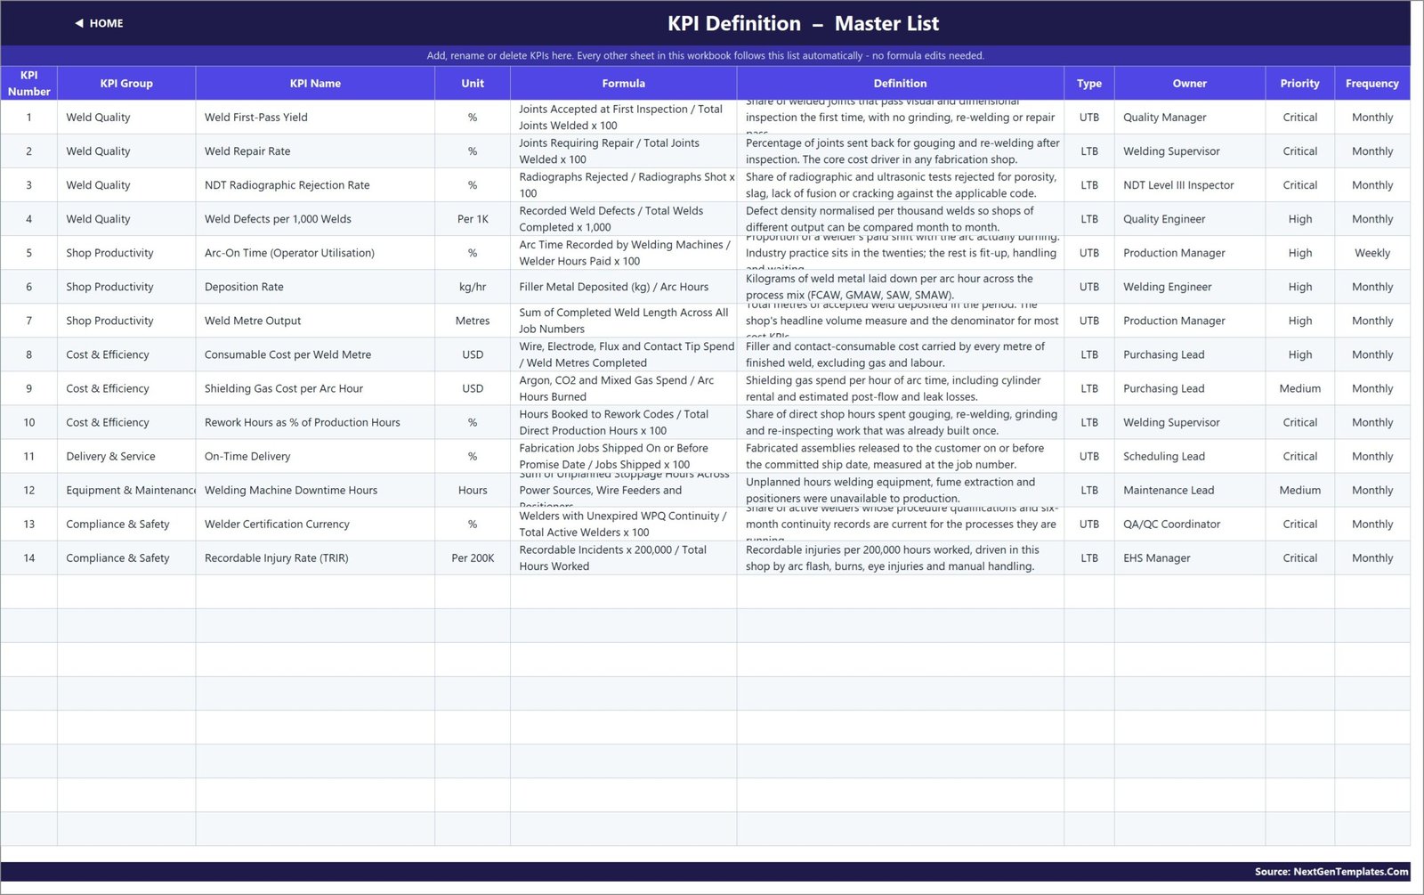
Task: Click the Delivery & Service group cell
Action: (126, 456)
